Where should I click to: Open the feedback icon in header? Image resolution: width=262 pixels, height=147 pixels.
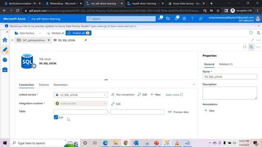coord(201,19)
